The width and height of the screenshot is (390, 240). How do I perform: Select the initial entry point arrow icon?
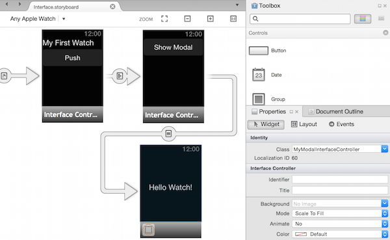point(4,75)
